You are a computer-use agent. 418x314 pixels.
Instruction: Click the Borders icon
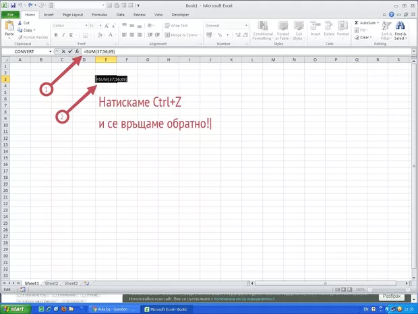coord(86,35)
